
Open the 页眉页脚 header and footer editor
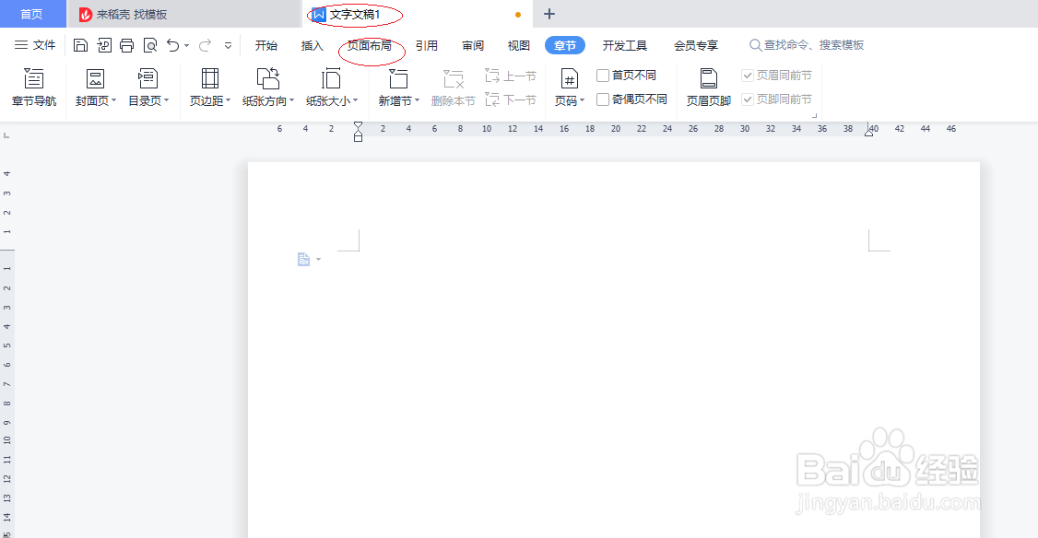click(707, 87)
